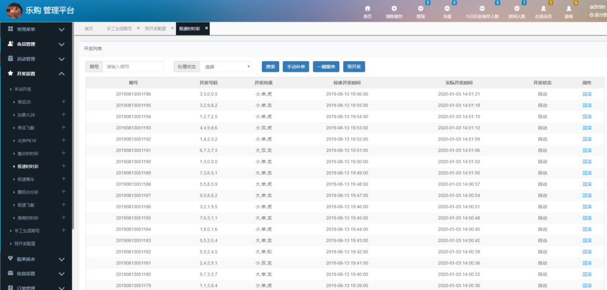This screenshot has height=290, width=607.
Task: Click the draw numbers 6,7,3,7,3
Action: [209, 150]
